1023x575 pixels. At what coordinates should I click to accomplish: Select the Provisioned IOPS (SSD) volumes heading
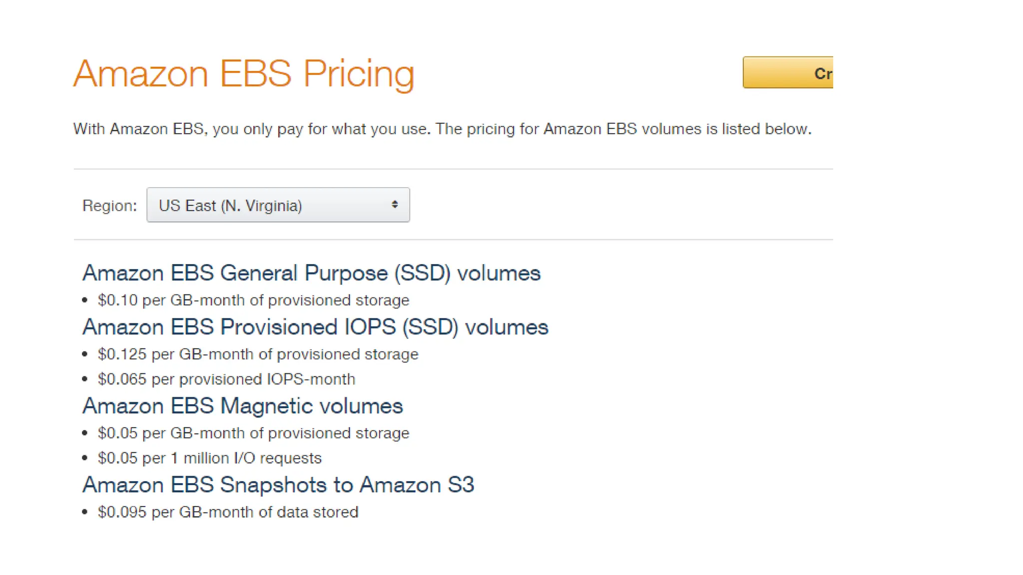click(315, 327)
